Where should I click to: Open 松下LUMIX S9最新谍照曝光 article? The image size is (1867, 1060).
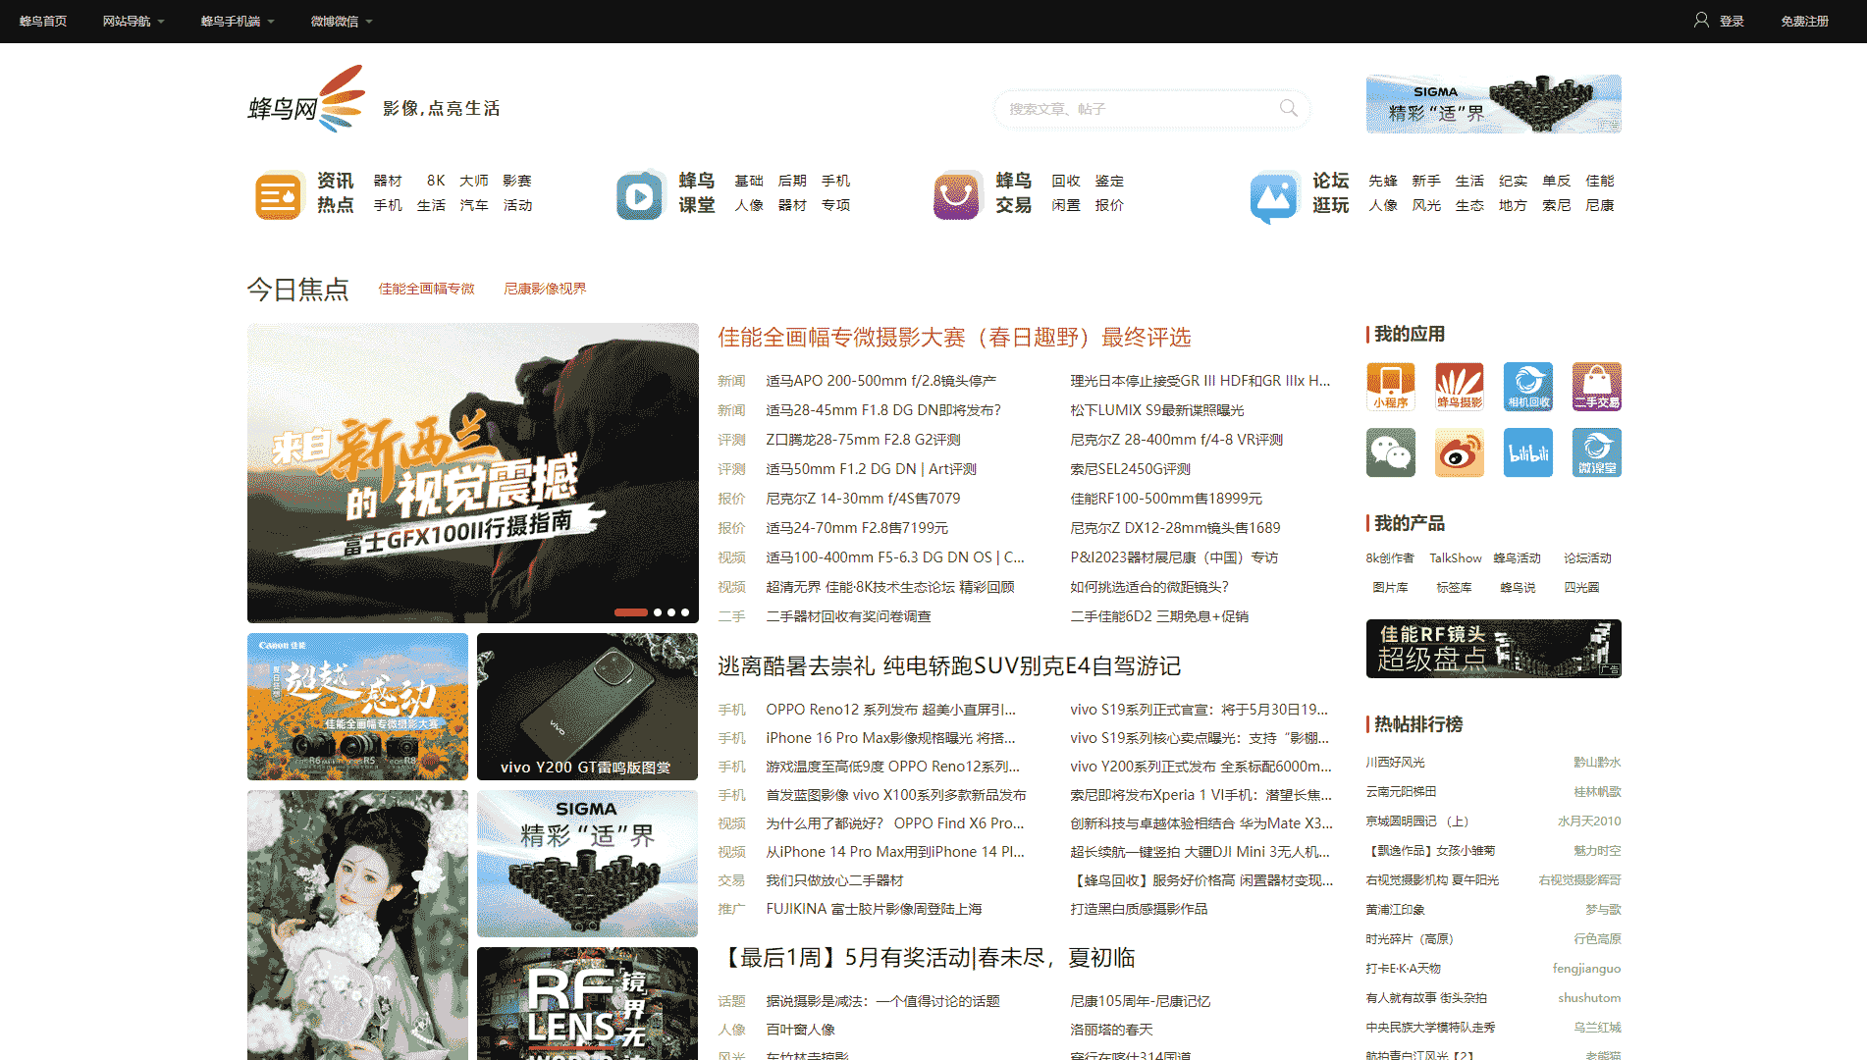pyautogui.click(x=1156, y=410)
